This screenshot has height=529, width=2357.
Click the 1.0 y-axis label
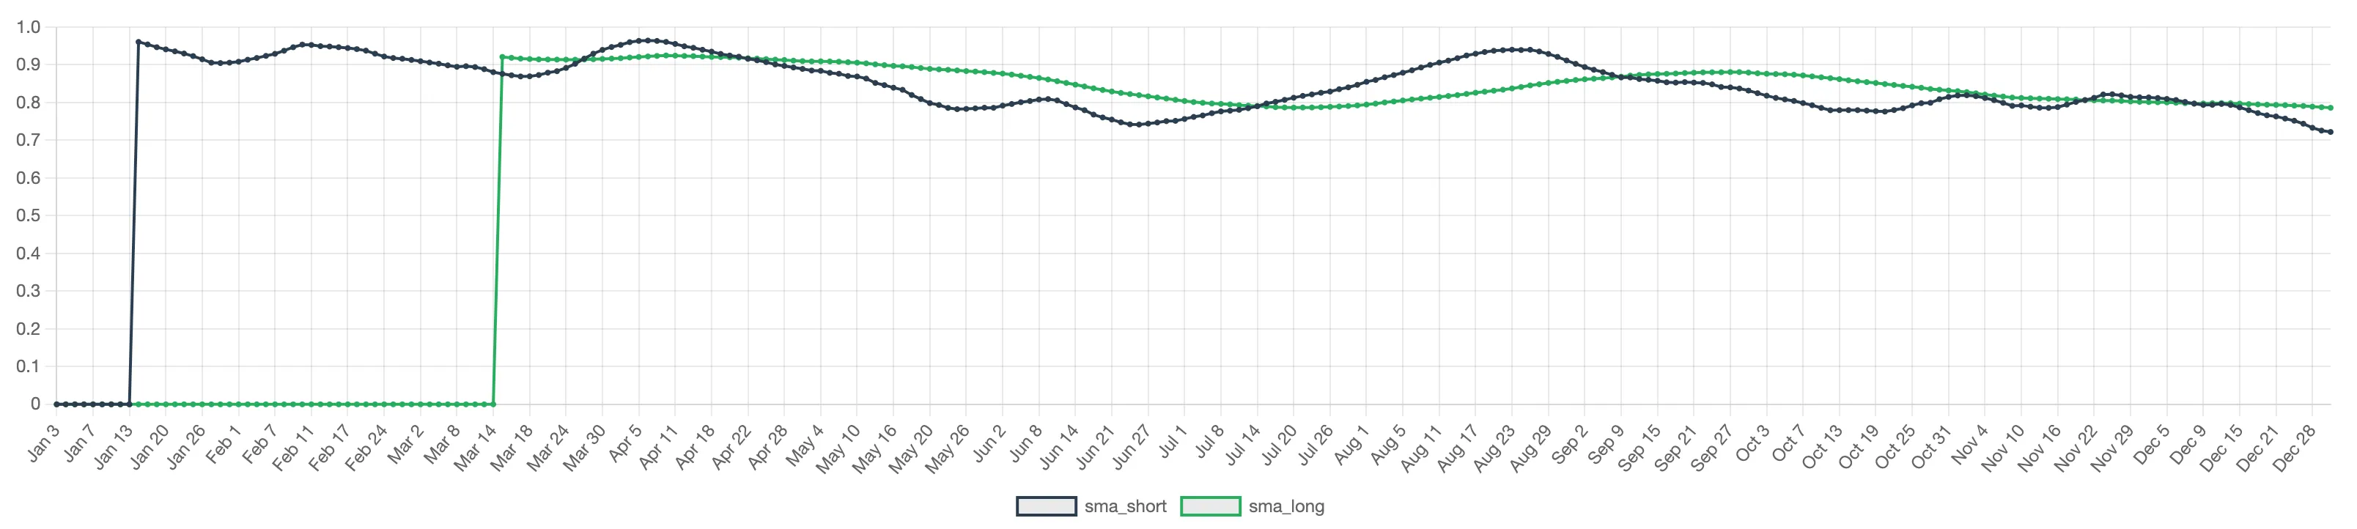pyautogui.click(x=29, y=27)
